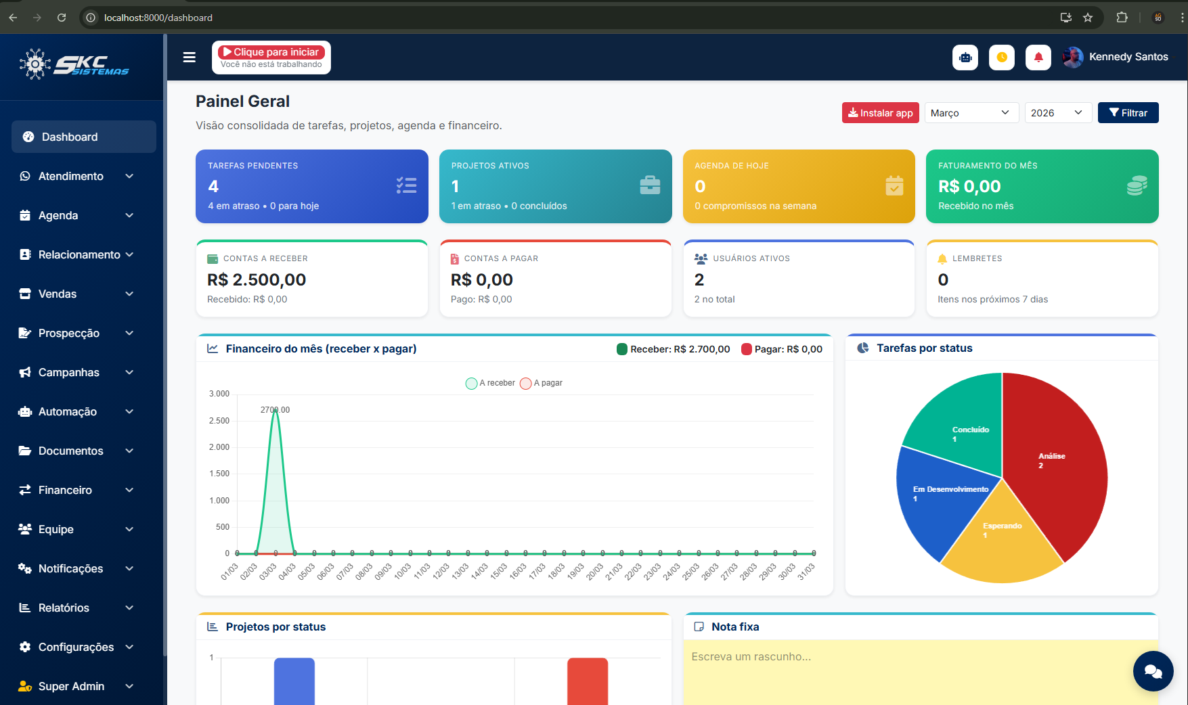Click the SKC Sistemas logo
Image resolution: width=1188 pixels, height=705 pixels.
tap(74, 65)
